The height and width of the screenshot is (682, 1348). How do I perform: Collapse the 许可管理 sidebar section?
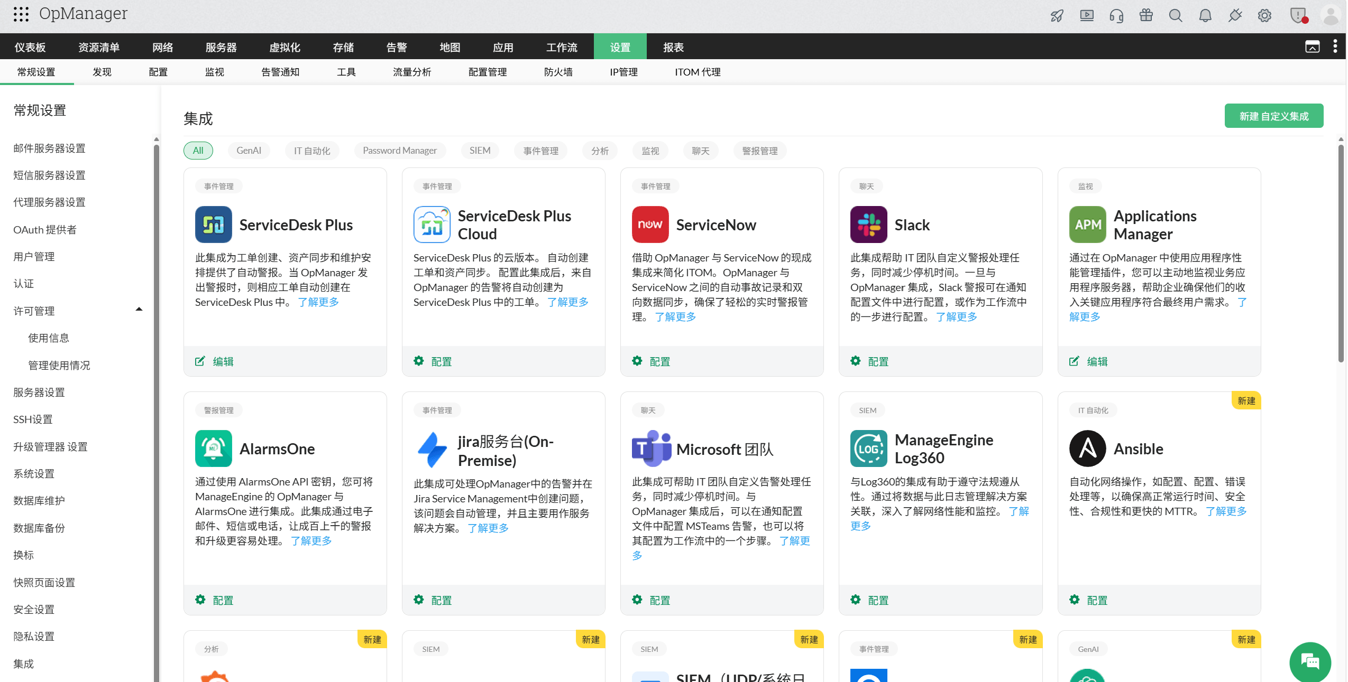click(x=139, y=310)
